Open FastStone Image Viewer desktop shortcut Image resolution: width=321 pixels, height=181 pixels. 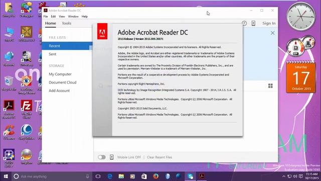pyautogui.click(x=27, y=85)
